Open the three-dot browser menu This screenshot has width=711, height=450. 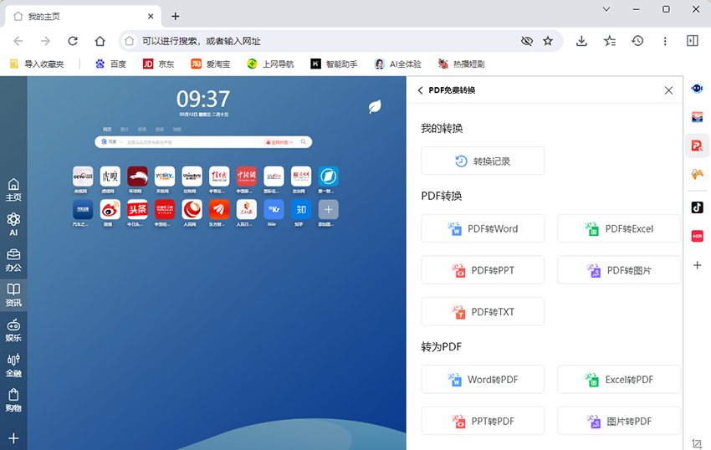[x=665, y=41]
